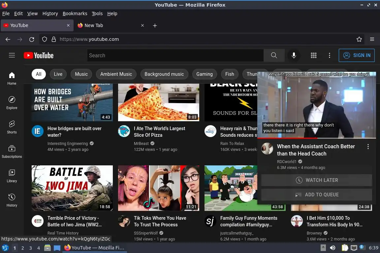Switch to workspace 2 in taskbar
This screenshot has width=380, height=253.
point(22,248)
